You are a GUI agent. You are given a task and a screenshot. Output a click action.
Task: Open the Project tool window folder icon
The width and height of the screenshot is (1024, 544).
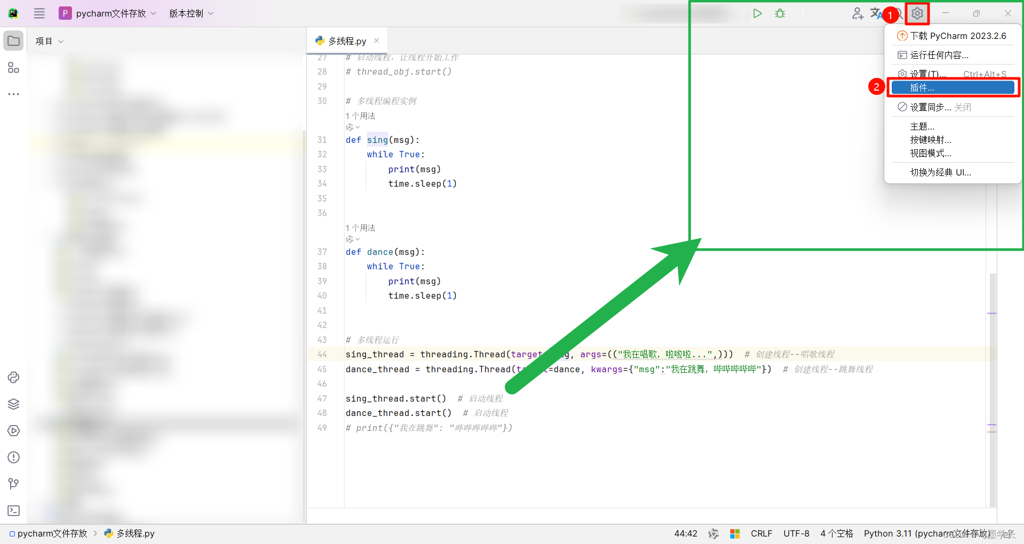13,41
